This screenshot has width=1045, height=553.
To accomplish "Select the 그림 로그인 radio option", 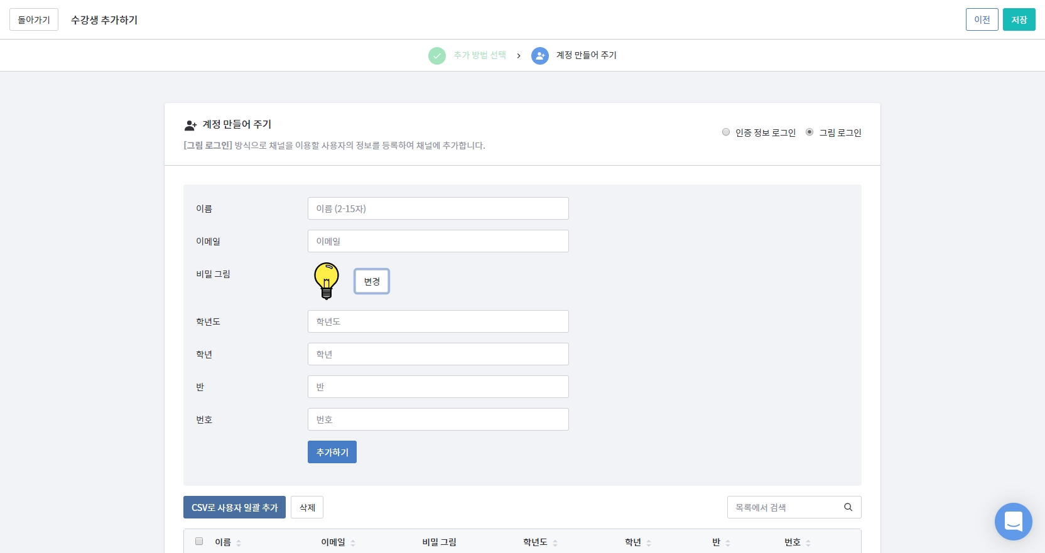I will coord(809,132).
